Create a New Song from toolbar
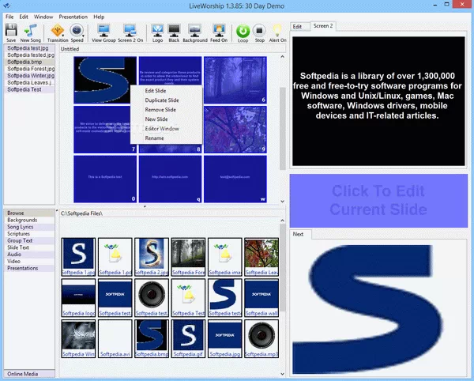This screenshot has width=474, height=381. point(31,31)
